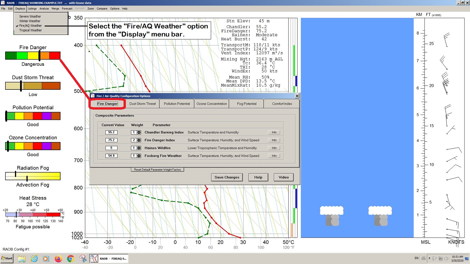Launch Internet Explorer from the taskbar
The image size is (470, 264).
pos(34,259)
